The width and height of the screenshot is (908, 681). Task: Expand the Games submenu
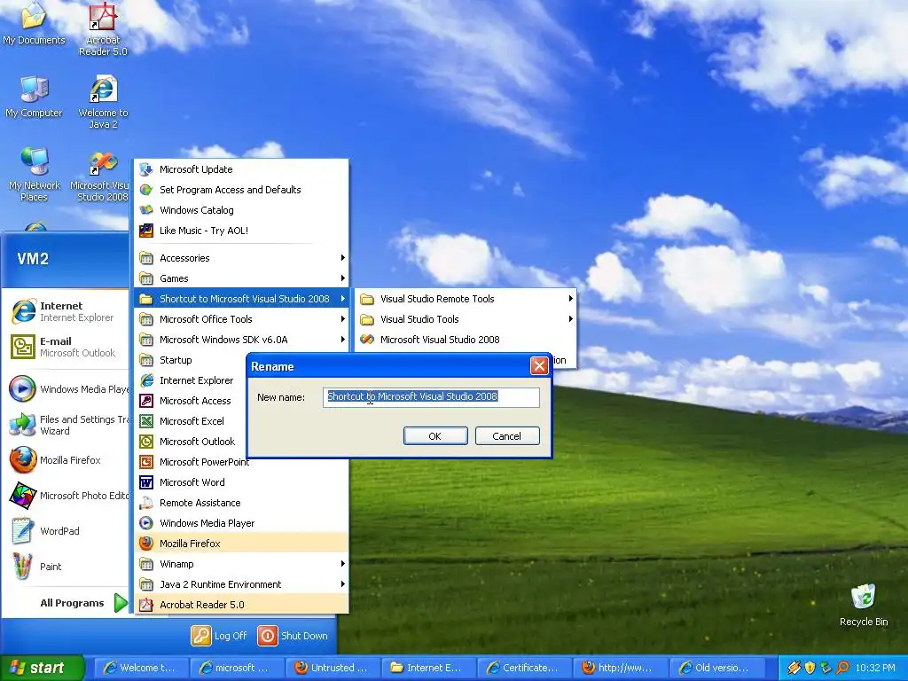click(241, 278)
